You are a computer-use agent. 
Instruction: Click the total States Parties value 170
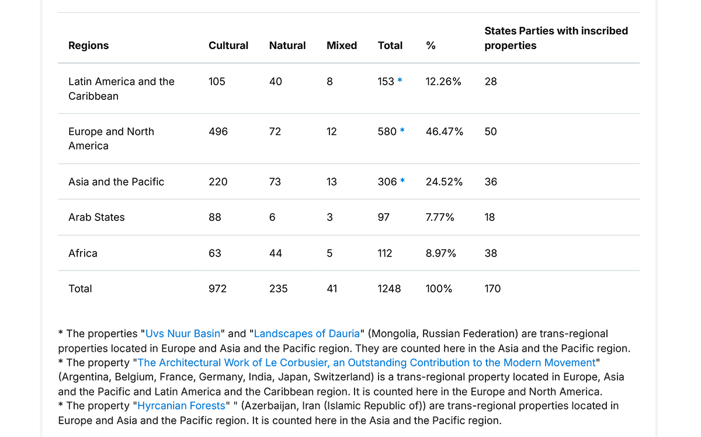(x=492, y=289)
